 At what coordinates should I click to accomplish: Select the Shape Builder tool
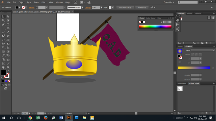tap(3, 48)
